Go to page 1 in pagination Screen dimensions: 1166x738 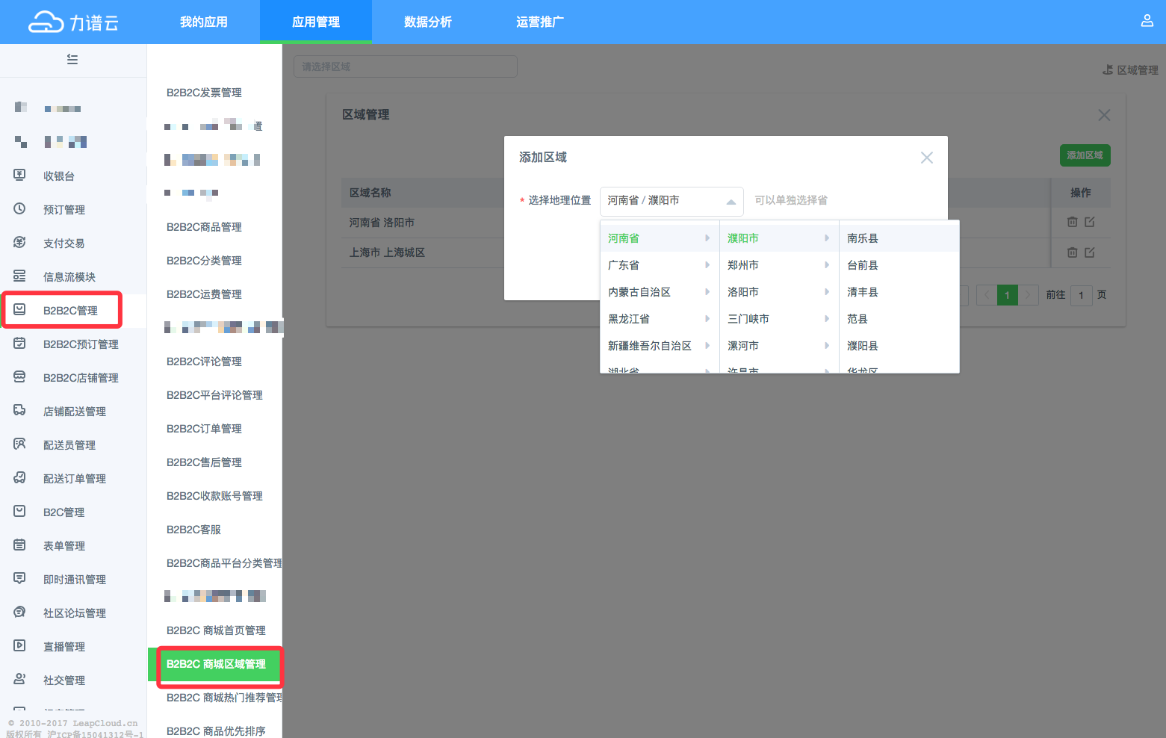point(1007,295)
